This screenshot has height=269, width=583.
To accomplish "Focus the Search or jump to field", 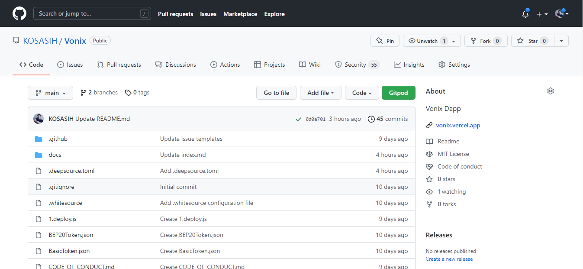I will 92,13.
